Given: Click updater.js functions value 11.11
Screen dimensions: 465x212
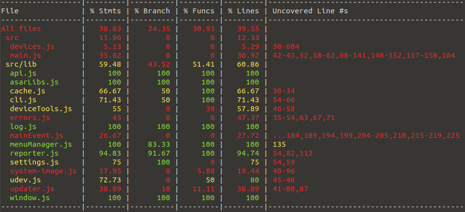Looking at the screenshot, I should pos(203,189).
